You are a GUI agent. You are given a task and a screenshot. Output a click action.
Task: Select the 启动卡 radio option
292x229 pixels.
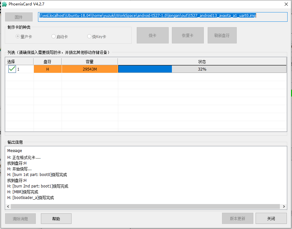[x=54, y=36]
